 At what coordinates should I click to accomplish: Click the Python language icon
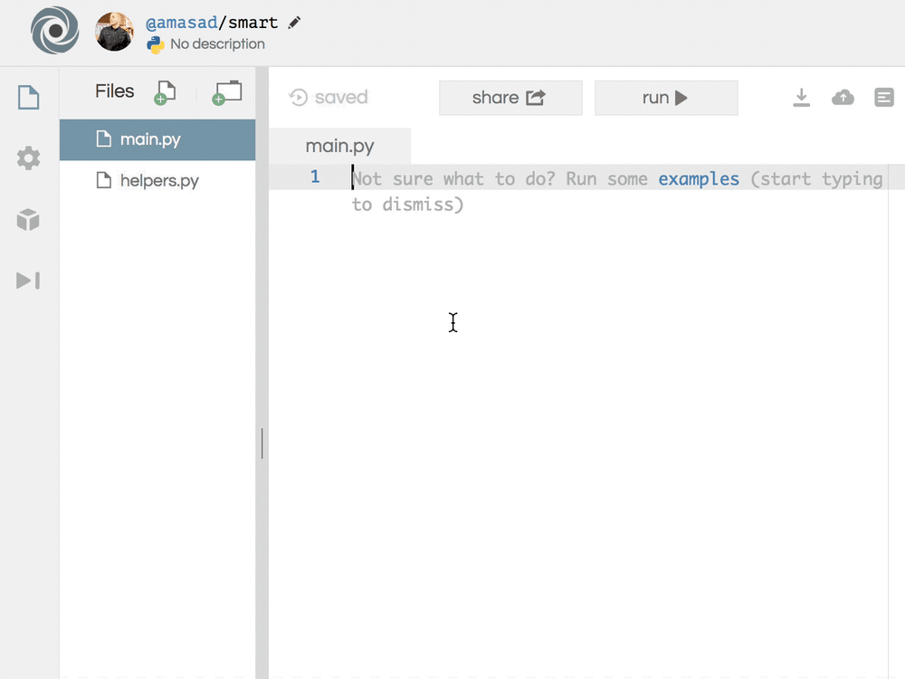(x=156, y=44)
